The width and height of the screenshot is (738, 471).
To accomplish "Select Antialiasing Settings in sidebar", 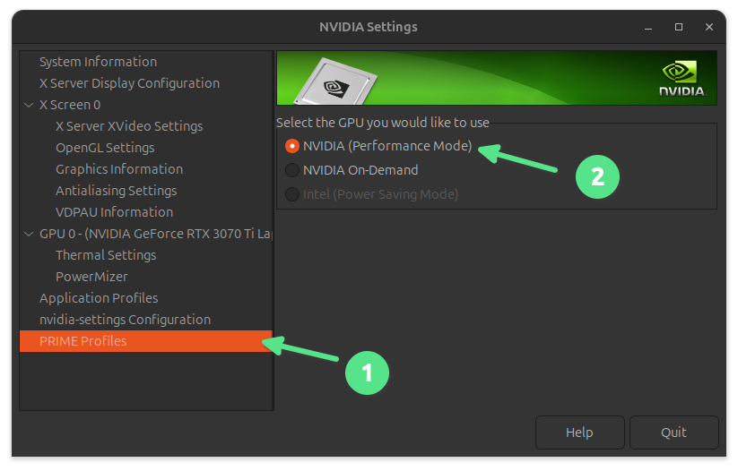I will pos(116,191).
